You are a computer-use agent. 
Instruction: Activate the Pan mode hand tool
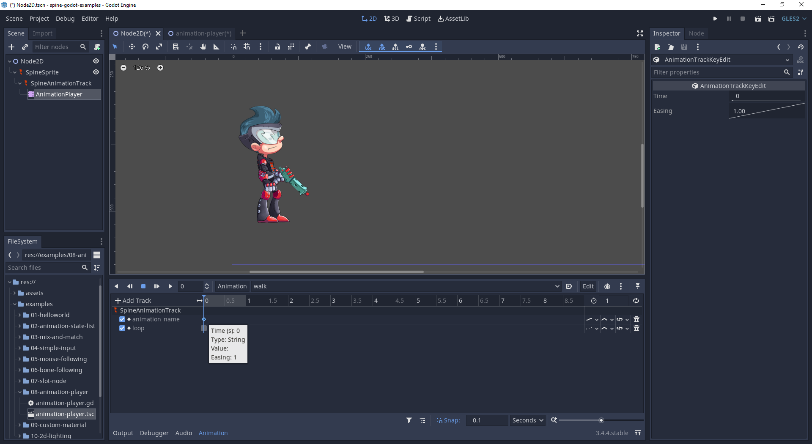pos(203,47)
